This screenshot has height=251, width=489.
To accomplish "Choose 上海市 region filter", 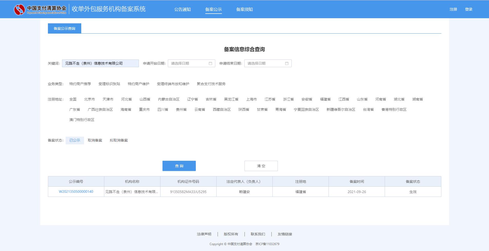I will click(x=251, y=99).
